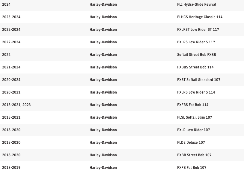
Task: Click Harley-Davidson in the Hydra-Glide Revival row
Action: pyautogui.click(x=103, y=4)
